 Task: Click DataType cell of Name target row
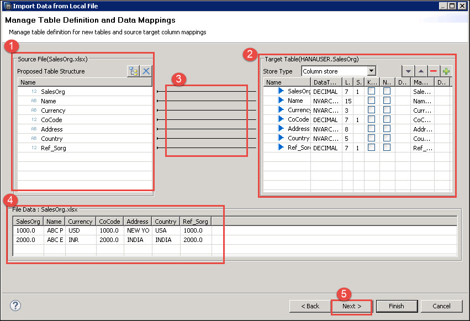tap(326, 101)
